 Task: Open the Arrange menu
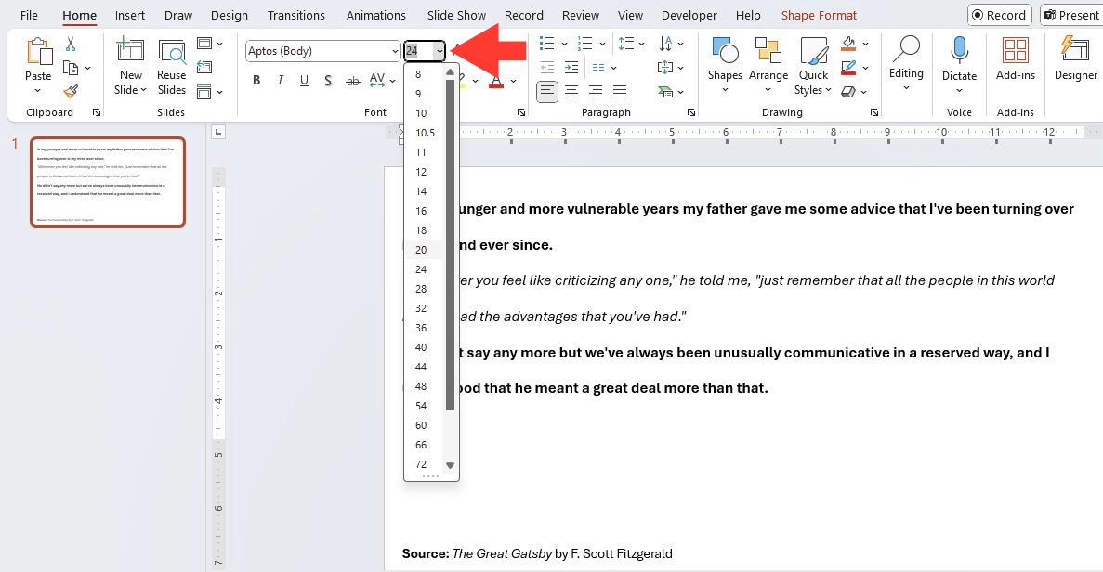tap(768, 65)
